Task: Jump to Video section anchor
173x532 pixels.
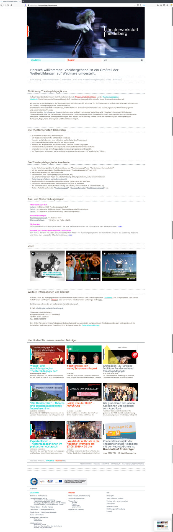Action: point(108,80)
